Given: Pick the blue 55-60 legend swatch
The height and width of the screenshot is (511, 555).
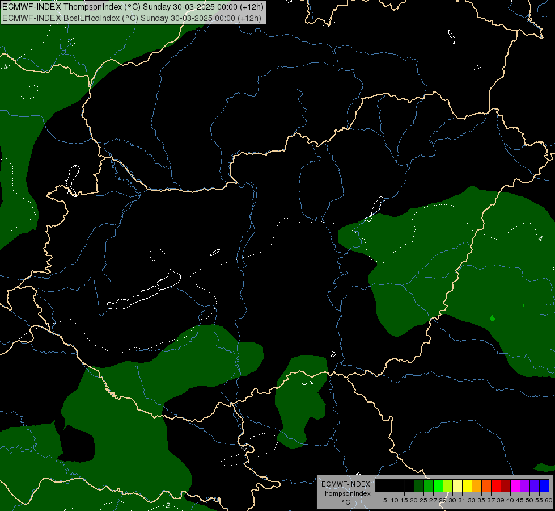Looking at the screenshot, I should pos(544,486).
